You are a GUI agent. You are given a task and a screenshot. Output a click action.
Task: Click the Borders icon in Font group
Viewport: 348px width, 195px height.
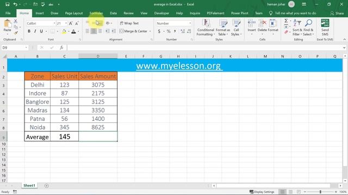click(x=53, y=31)
